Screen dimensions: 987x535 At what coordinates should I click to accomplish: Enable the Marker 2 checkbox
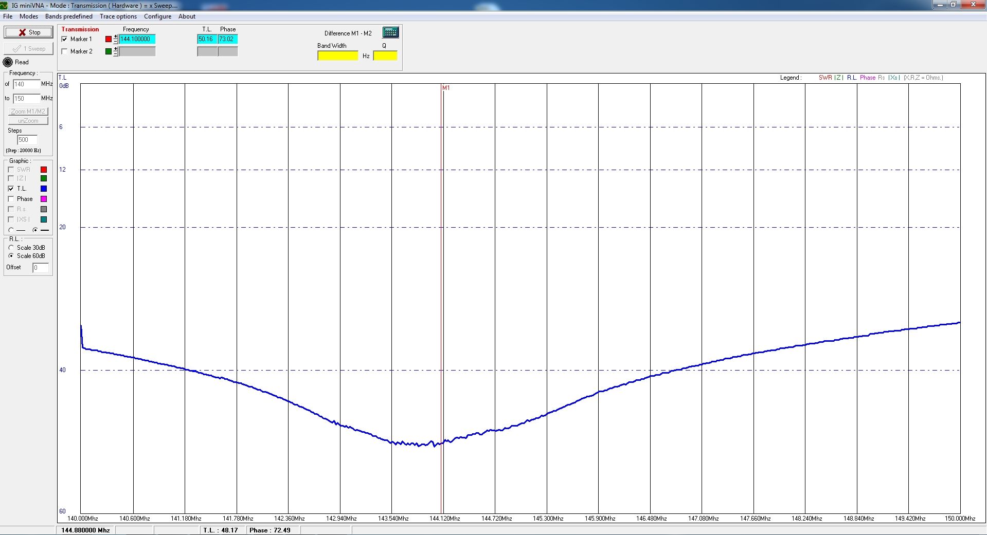64,51
